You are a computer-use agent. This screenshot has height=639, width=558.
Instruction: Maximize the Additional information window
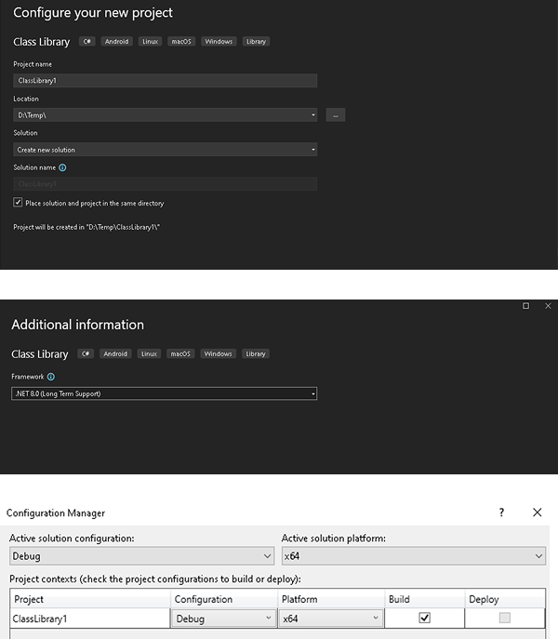526,306
